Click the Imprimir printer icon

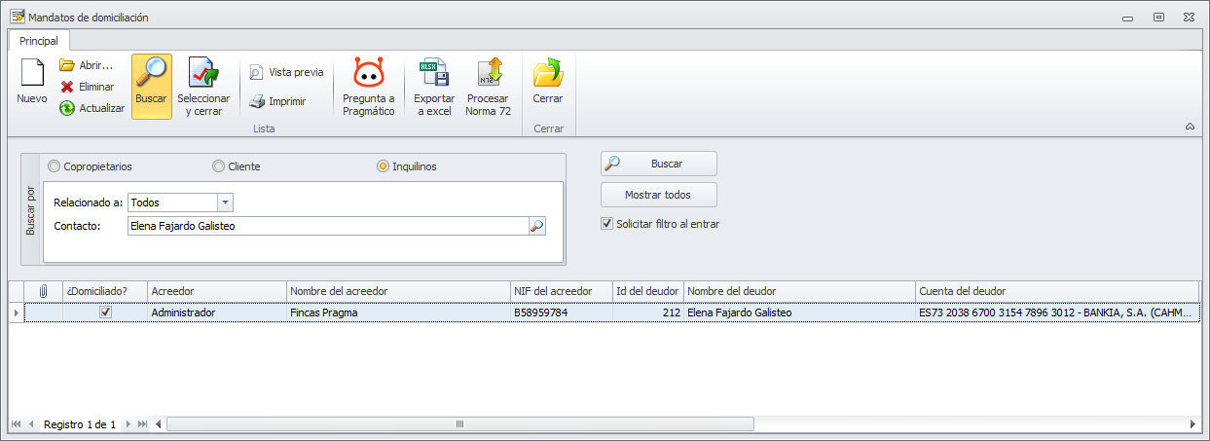256,101
